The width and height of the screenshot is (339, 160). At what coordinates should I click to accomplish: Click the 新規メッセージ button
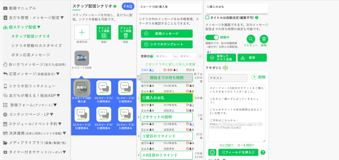click(167, 33)
